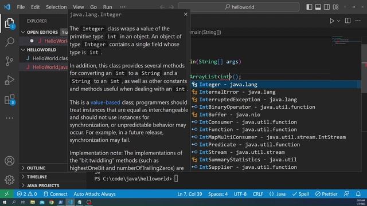
Task: Choose IntBinaryOperator suggestion
Action: (276, 107)
